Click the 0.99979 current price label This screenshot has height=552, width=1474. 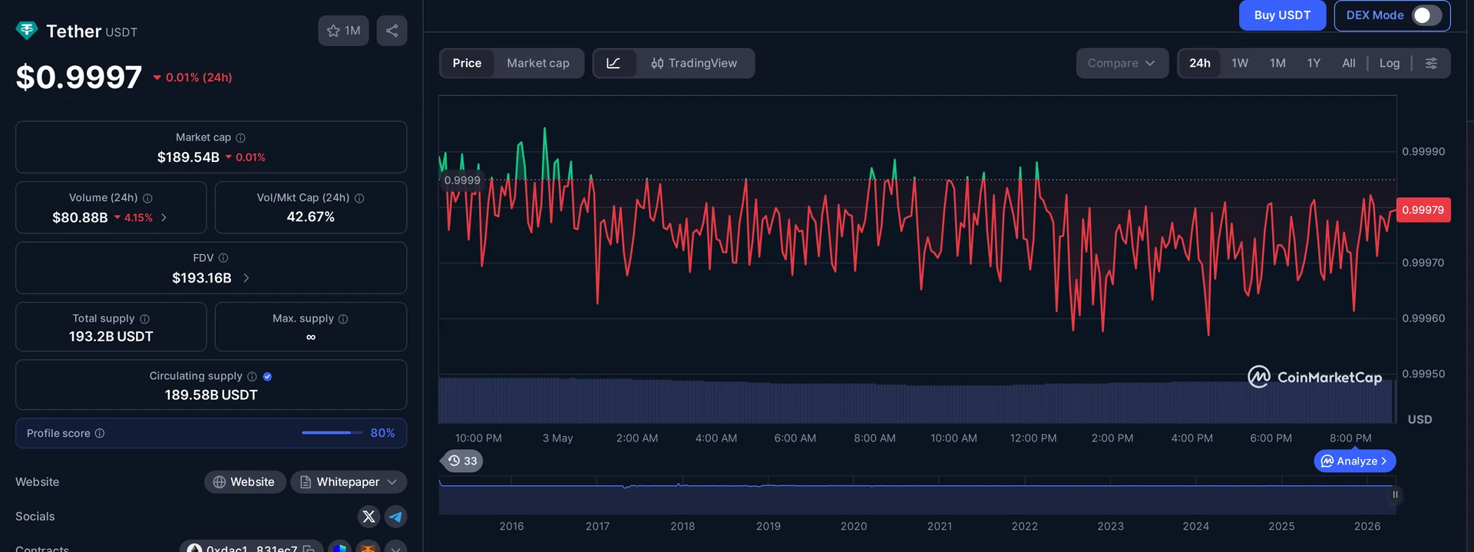[x=1423, y=210]
